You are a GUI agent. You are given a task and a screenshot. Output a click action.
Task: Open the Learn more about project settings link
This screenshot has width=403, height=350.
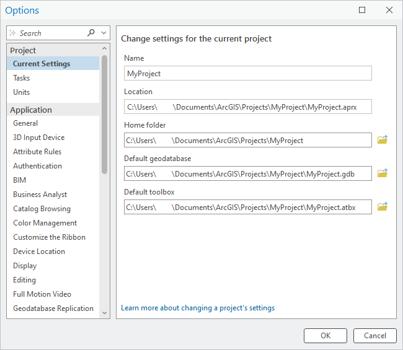coord(198,308)
